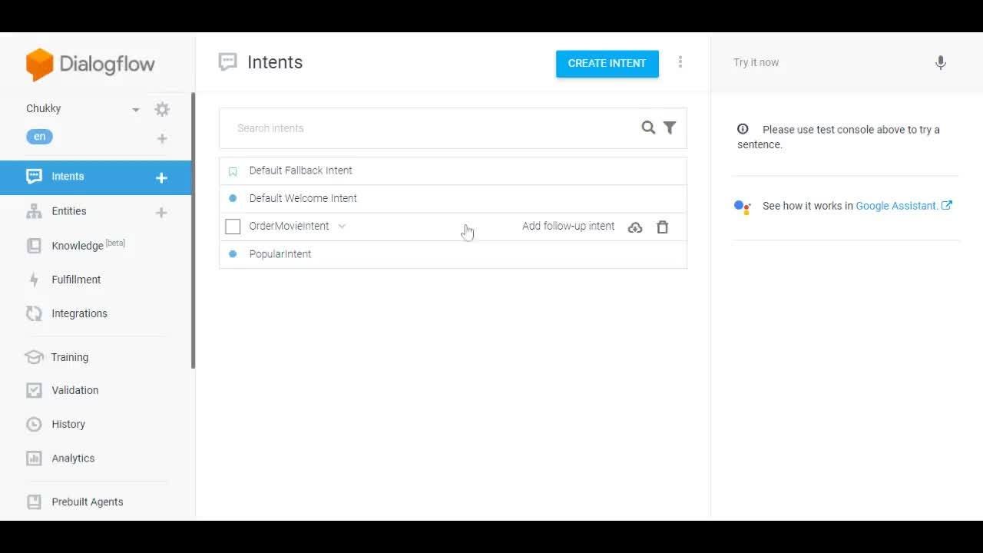The height and width of the screenshot is (553, 983).
Task: Go to Fulfillment in sidebar
Action: pos(76,280)
